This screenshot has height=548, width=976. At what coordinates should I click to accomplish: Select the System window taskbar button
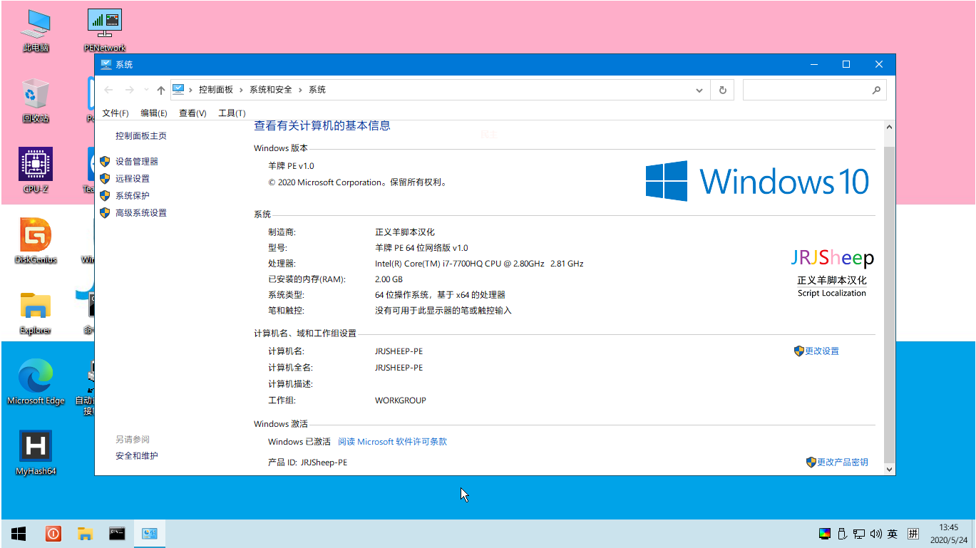(150, 533)
